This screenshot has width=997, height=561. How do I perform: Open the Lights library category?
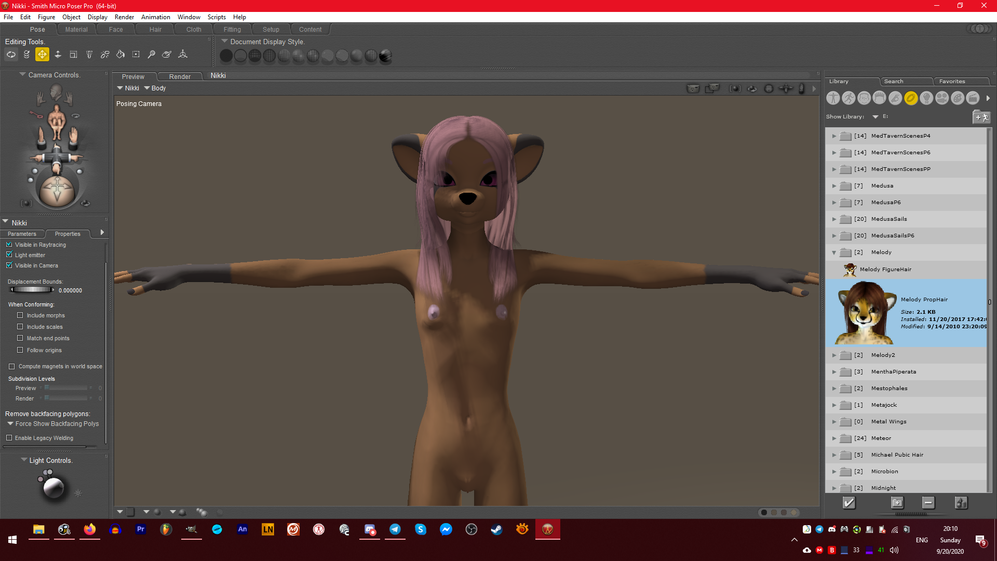click(926, 98)
